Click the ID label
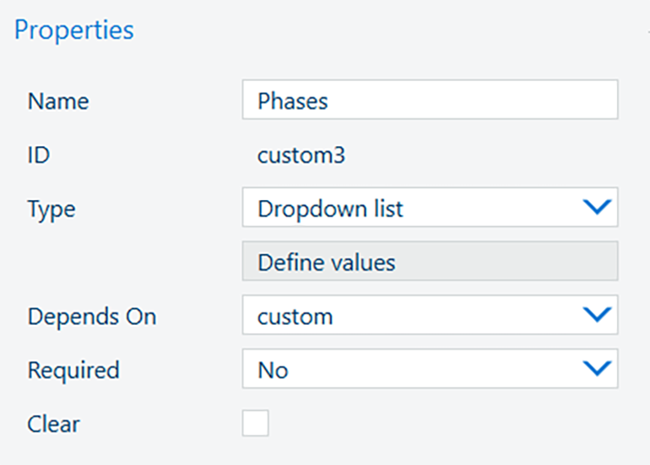 tap(40, 155)
